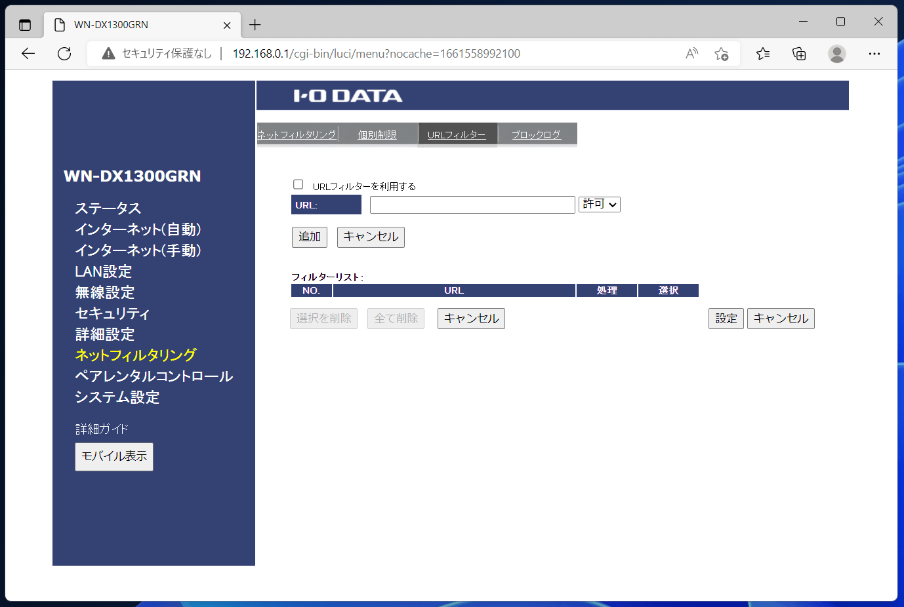
Task: Click the Read aloud icon
Action: pyautogui.click(x=691, y=54)
